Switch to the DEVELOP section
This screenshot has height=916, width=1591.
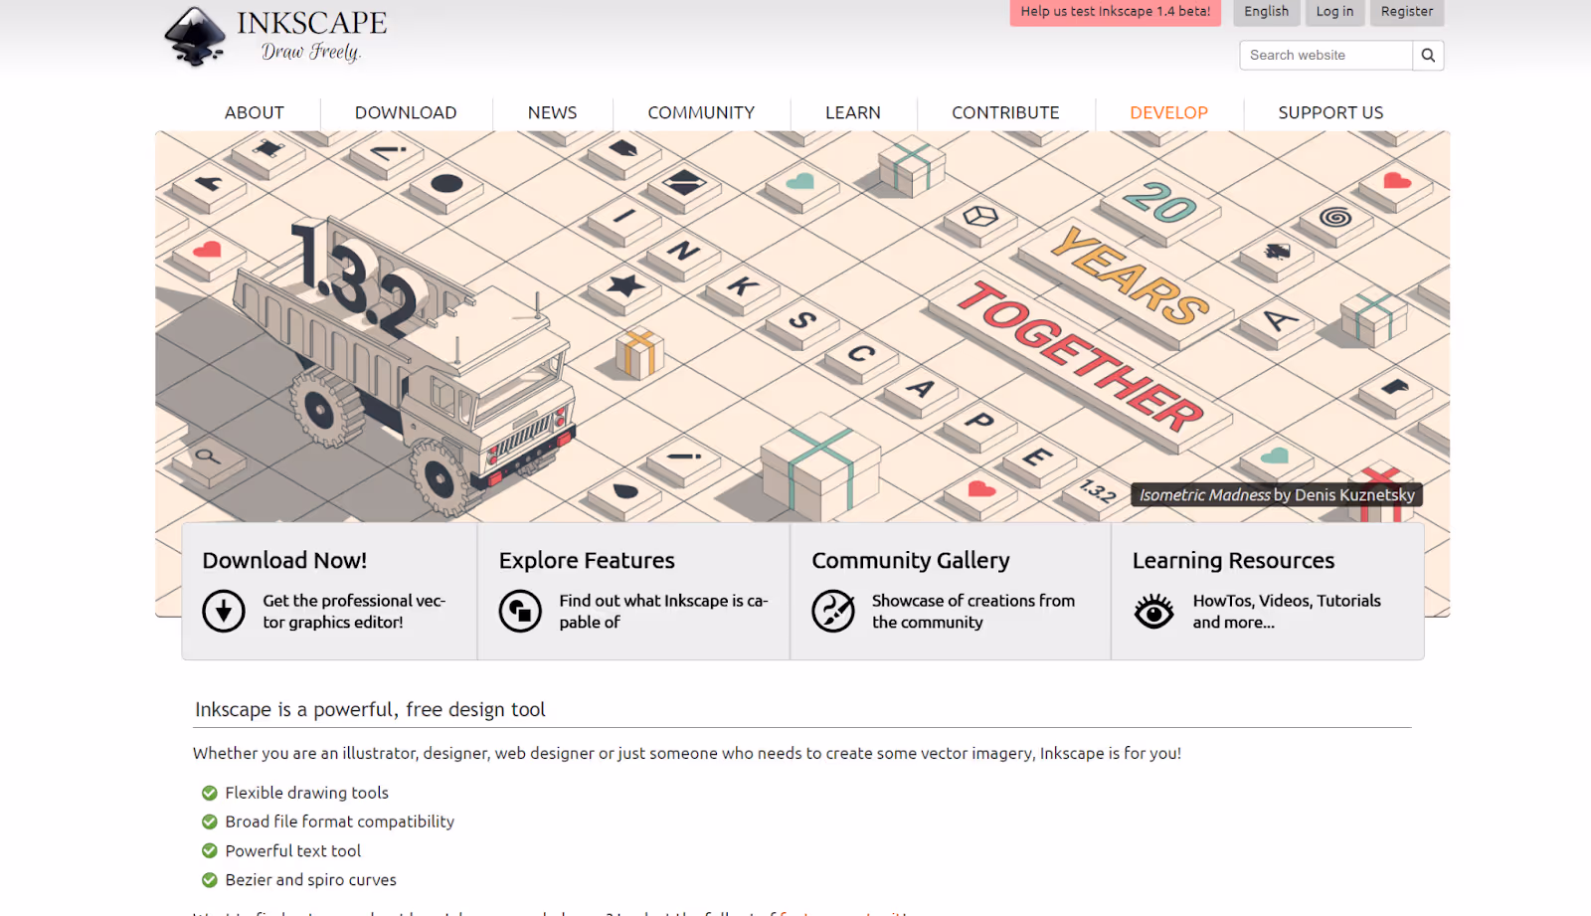pos(1167,112)
